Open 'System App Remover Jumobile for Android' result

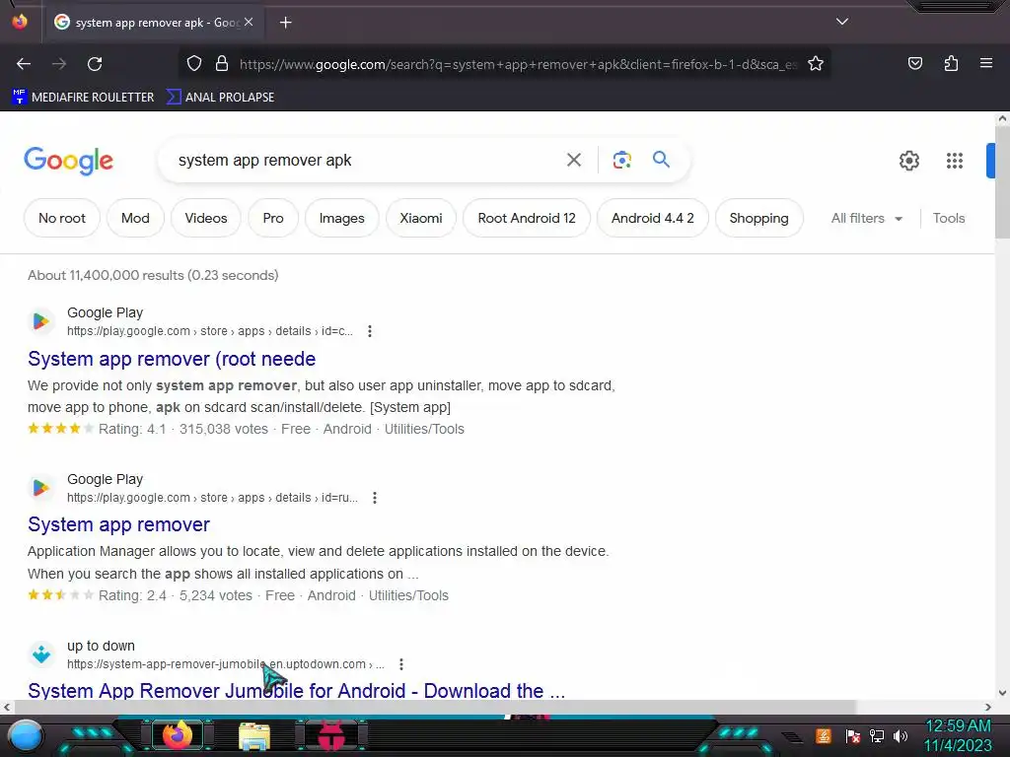296,690
